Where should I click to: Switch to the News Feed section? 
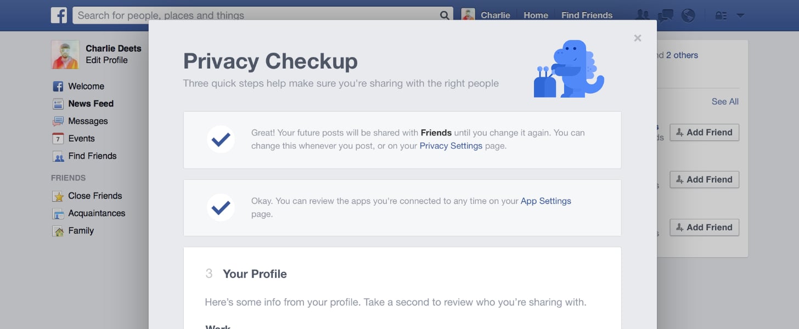(91, 103)
